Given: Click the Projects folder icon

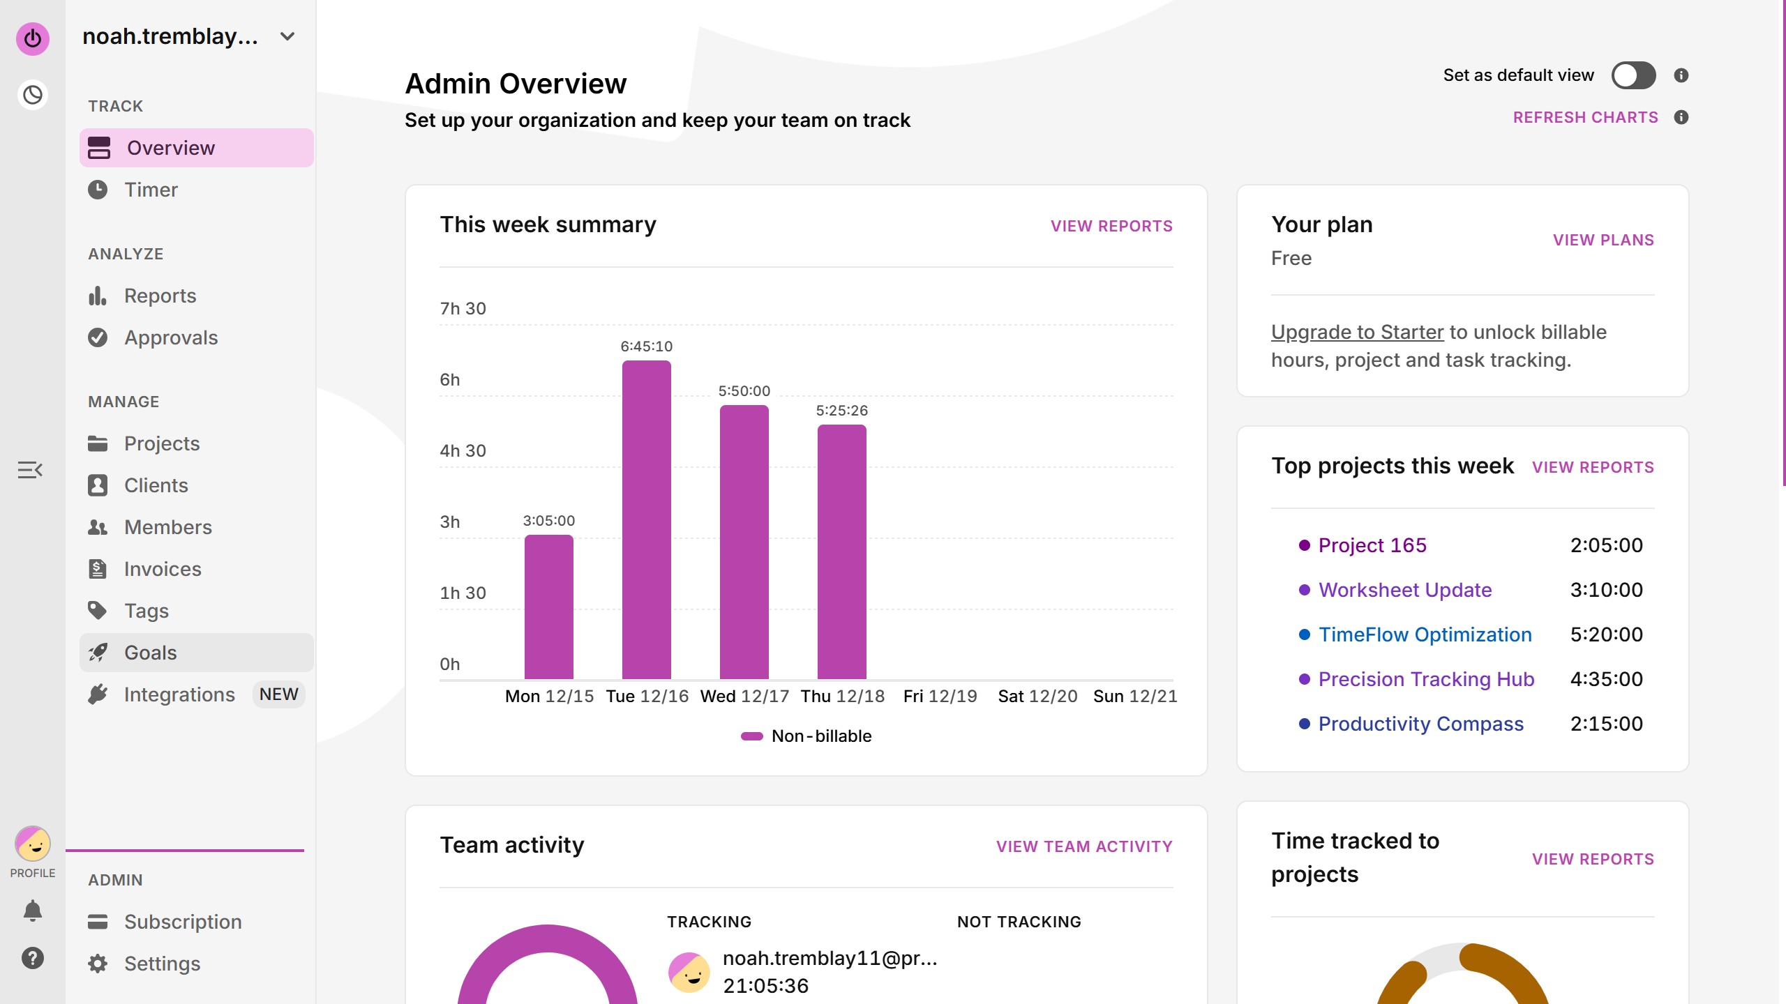Looking at the screenshot, I should 98,443.
